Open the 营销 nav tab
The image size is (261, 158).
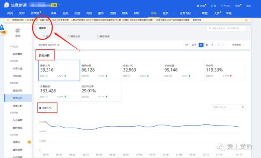pyautogui.click(x=113, y=13)
